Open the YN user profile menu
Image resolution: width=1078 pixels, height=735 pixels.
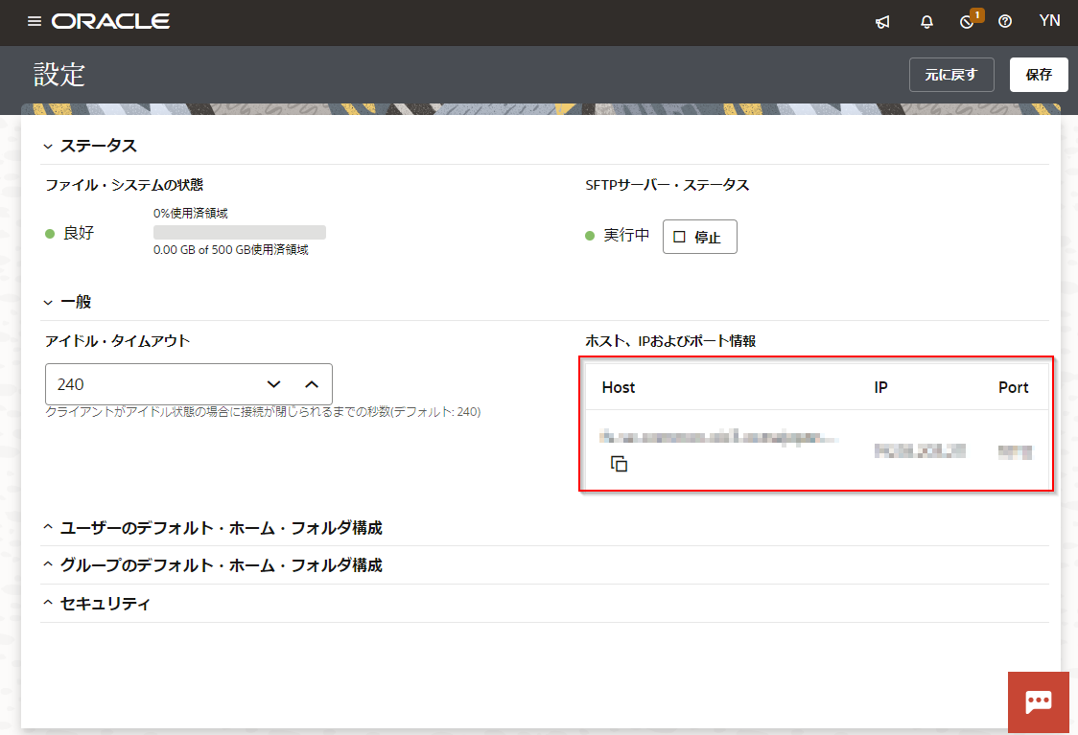tap(1049, 21)
